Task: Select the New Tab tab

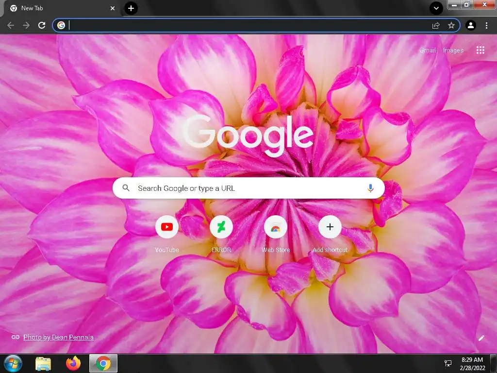Action: coord(62,8)
